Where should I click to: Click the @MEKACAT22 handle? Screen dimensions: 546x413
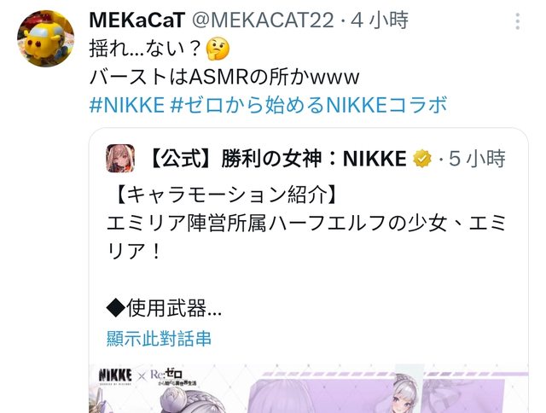263,20
